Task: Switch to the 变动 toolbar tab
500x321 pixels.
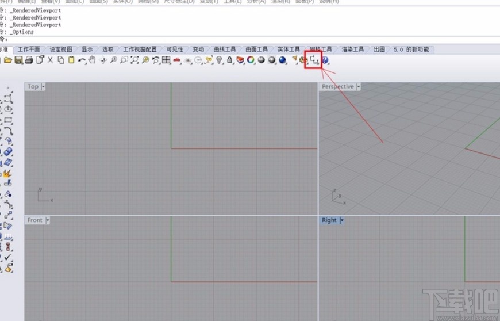Action: [x=198, y=49]
